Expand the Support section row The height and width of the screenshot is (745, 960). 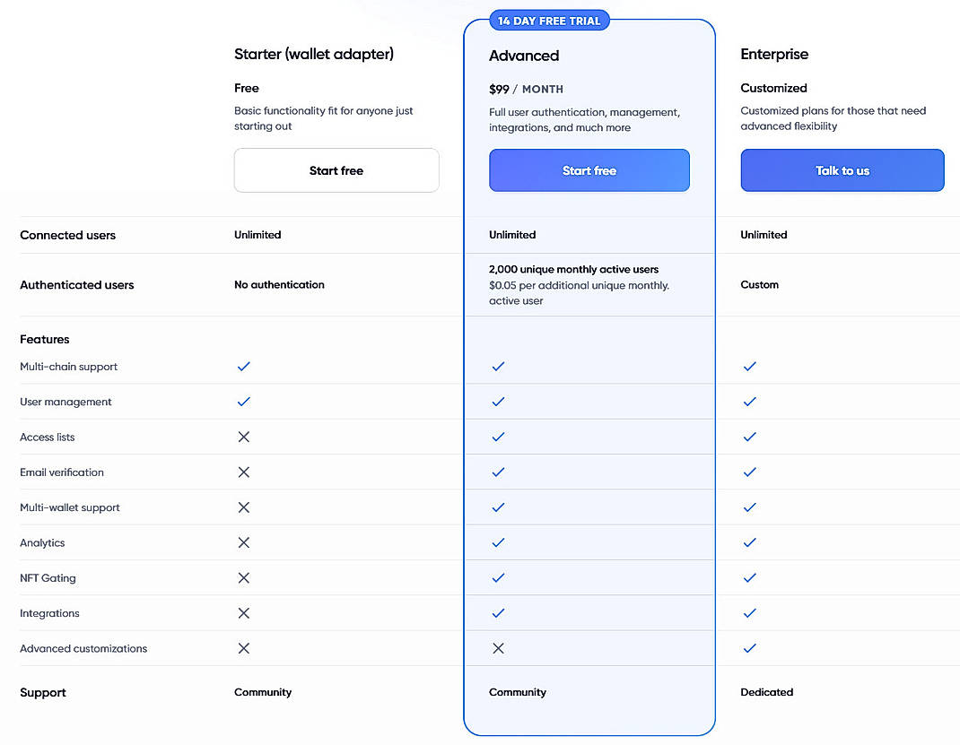[x=42, y=692]
